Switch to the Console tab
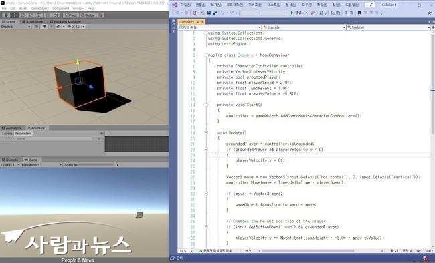435x263 pixels. pos(10,160)
